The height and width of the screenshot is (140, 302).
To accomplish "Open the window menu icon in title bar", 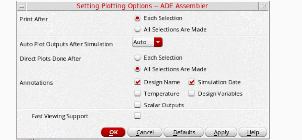I will point(22,6).
